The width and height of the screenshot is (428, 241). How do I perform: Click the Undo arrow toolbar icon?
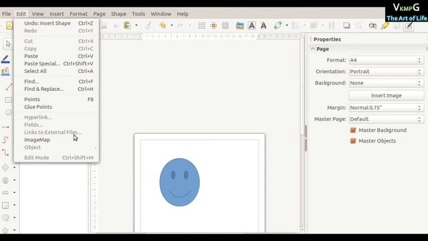pyautogui.click(x=163, y=25)
